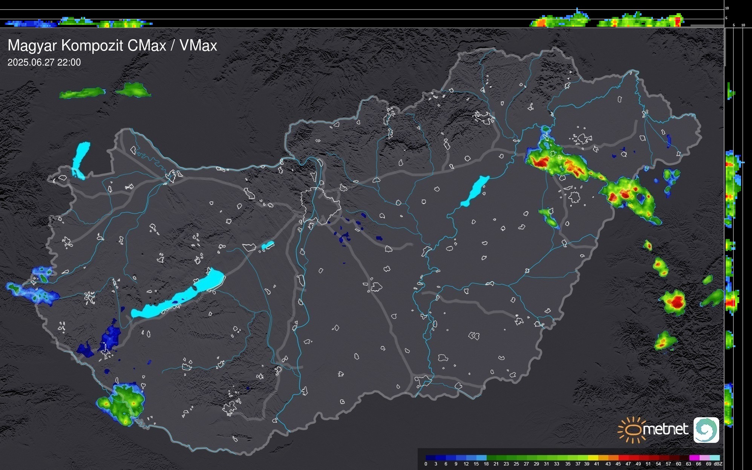Click the green echo band in upper left
Viewport: 752px width, 470px height.
coord(82,93)
